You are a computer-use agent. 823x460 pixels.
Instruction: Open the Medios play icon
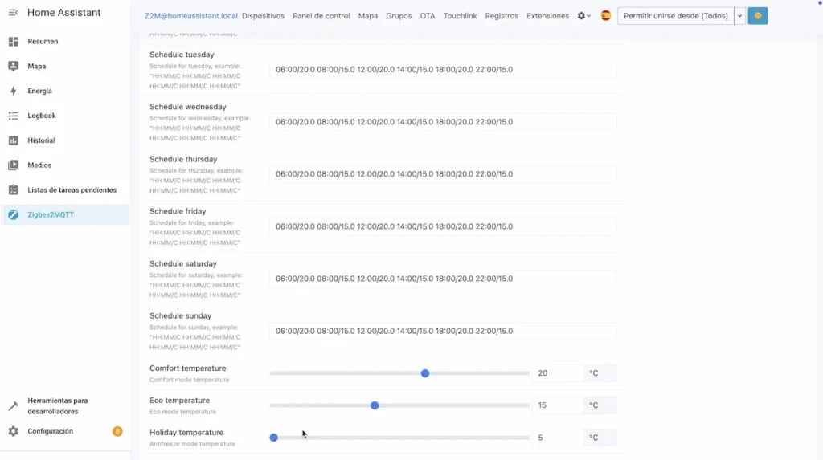[x=13, y=165]
